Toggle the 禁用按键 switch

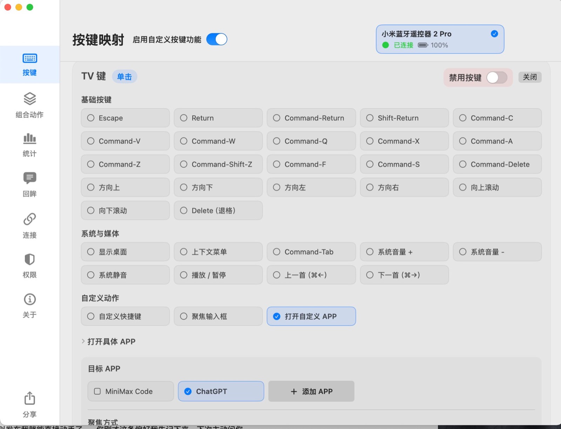(x=497, y=77)
